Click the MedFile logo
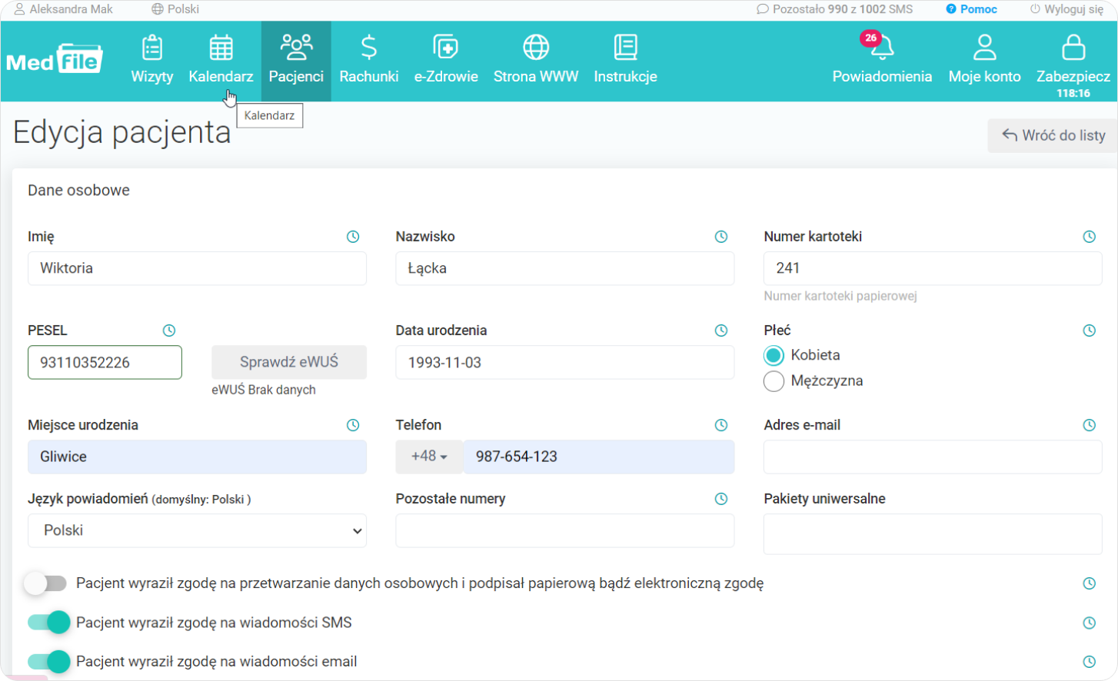Image resolution: width=1118 pixels, height=681 pixels. click(x=55, y=58)
